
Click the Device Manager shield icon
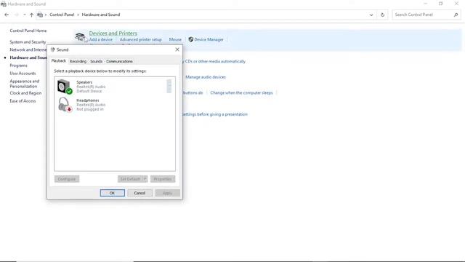coord(191,39)
